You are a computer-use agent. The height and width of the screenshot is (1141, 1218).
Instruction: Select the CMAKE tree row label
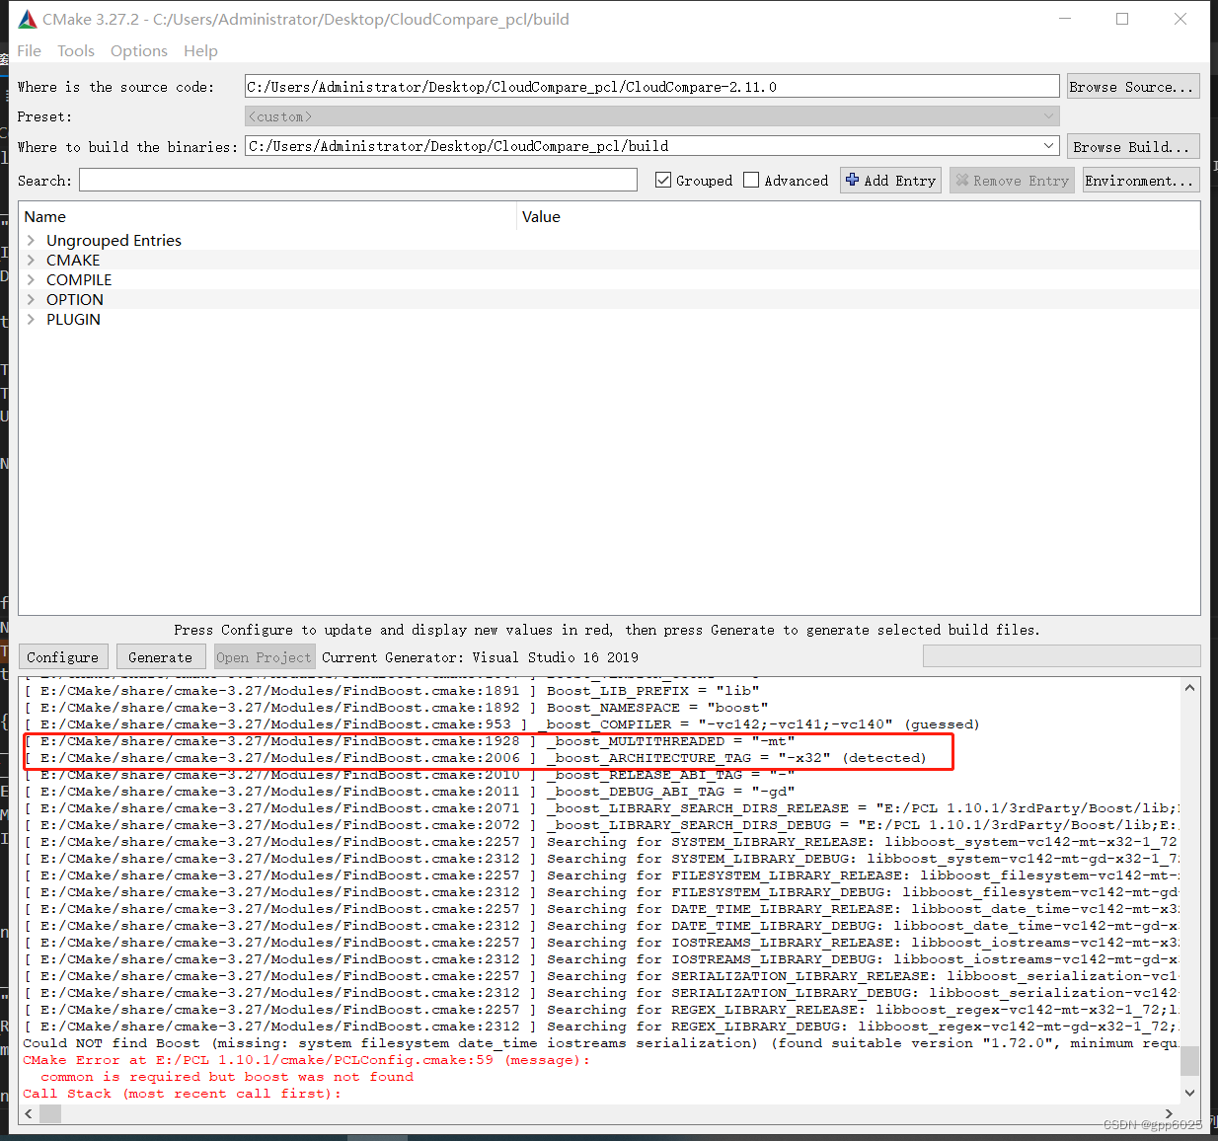point(73,260)
